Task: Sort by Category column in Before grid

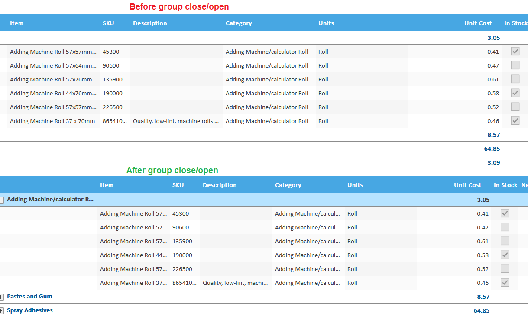Action: coord(239,23)
